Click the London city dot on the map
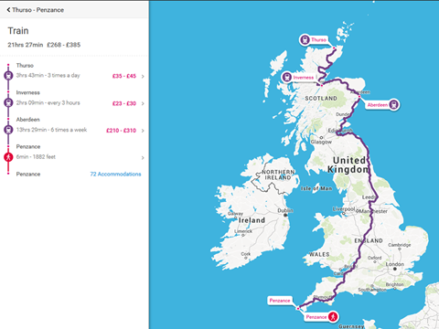Image resolution: width=439 pixels, height=329 pixels. click(395, 269)
